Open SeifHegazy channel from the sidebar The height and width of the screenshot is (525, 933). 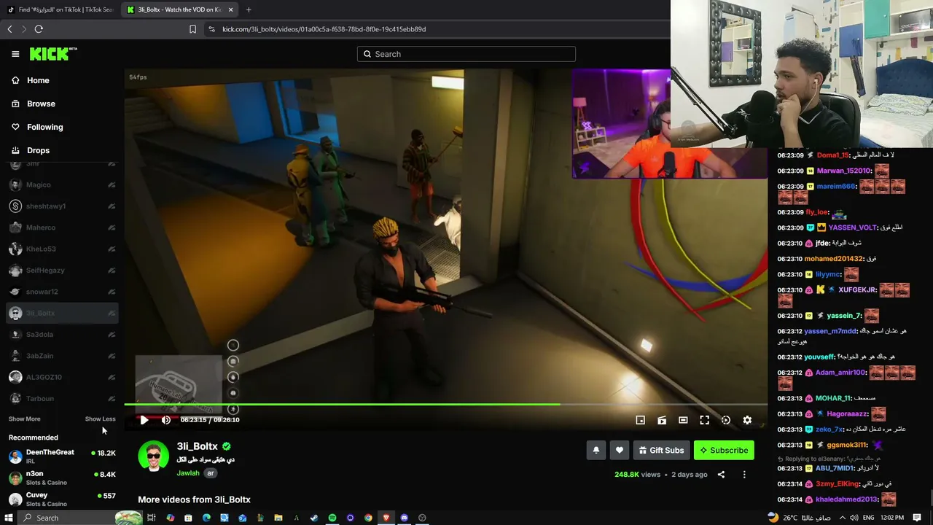[x=62, y=271]
